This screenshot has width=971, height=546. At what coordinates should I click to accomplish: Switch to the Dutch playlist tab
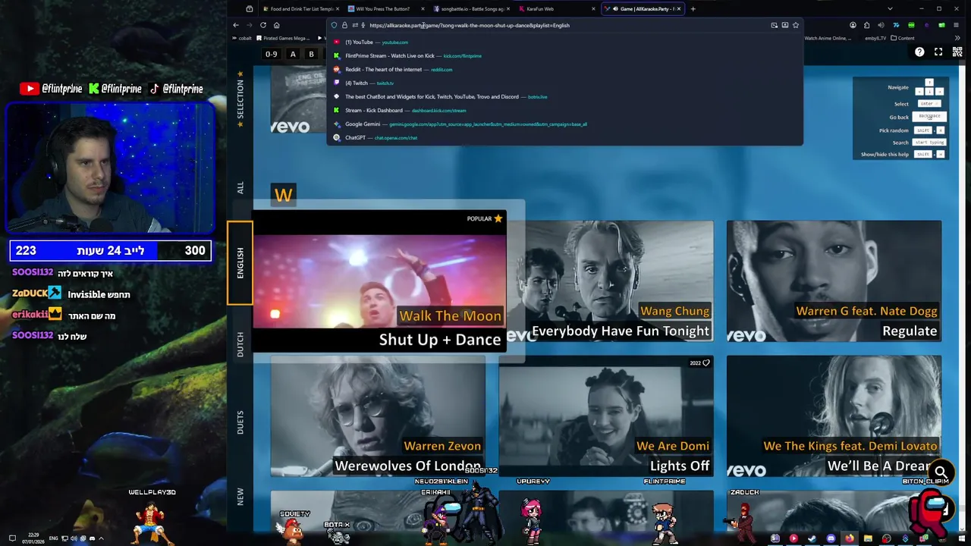coord(240,344)
